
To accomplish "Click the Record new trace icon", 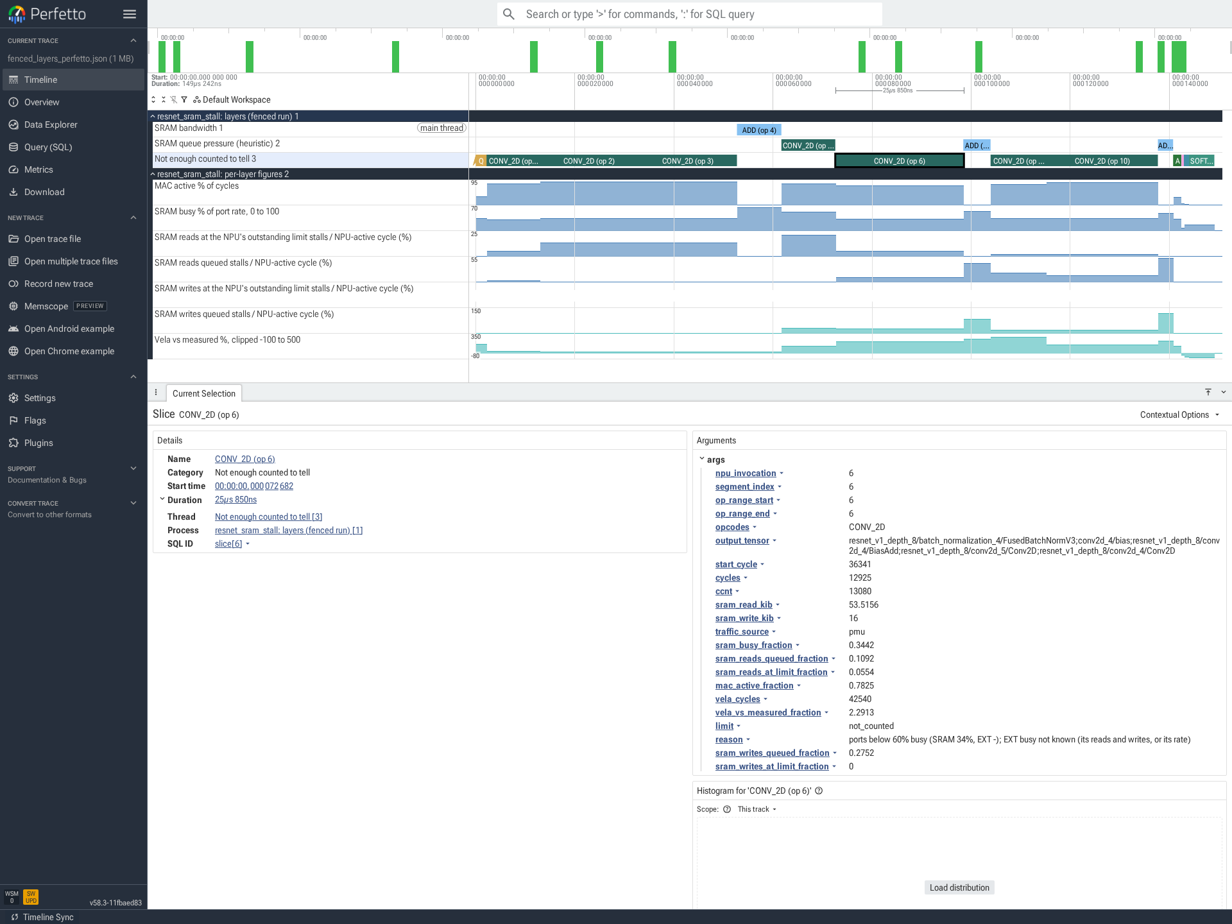I will pyautogui.click(x=13, y=284).
